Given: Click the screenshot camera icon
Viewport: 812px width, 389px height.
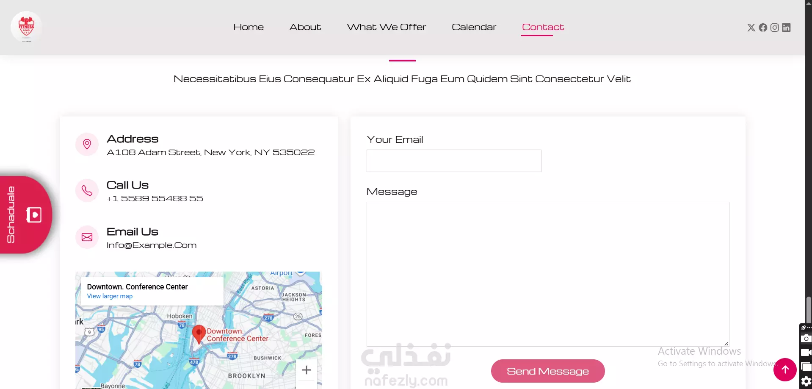Looking at the screenshot, I should (x=806, y=338).
